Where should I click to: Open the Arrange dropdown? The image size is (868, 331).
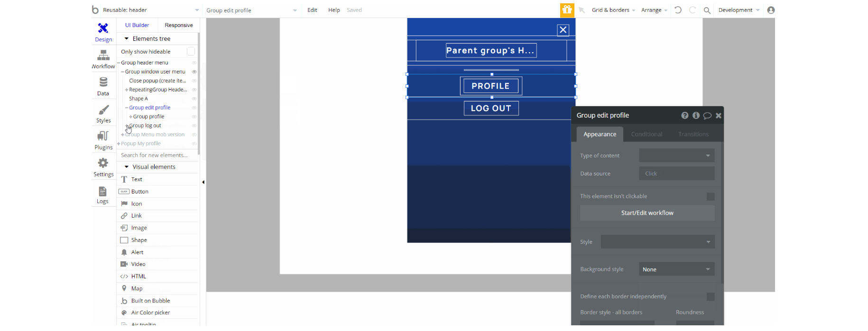click(x=654, y=10)
